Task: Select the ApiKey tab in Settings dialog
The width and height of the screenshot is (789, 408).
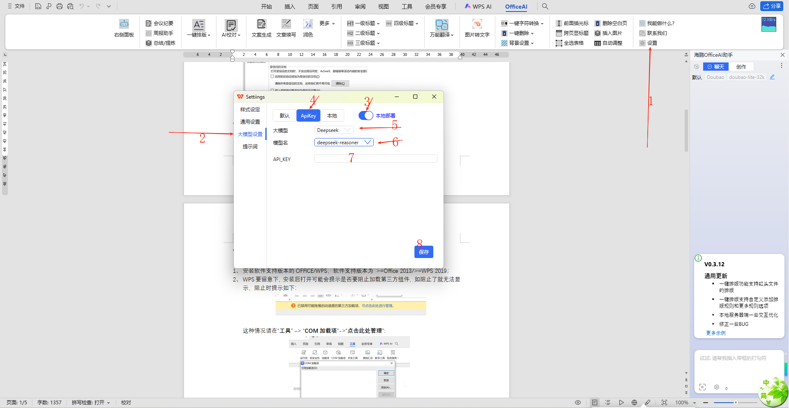Action: coord(308,116)
